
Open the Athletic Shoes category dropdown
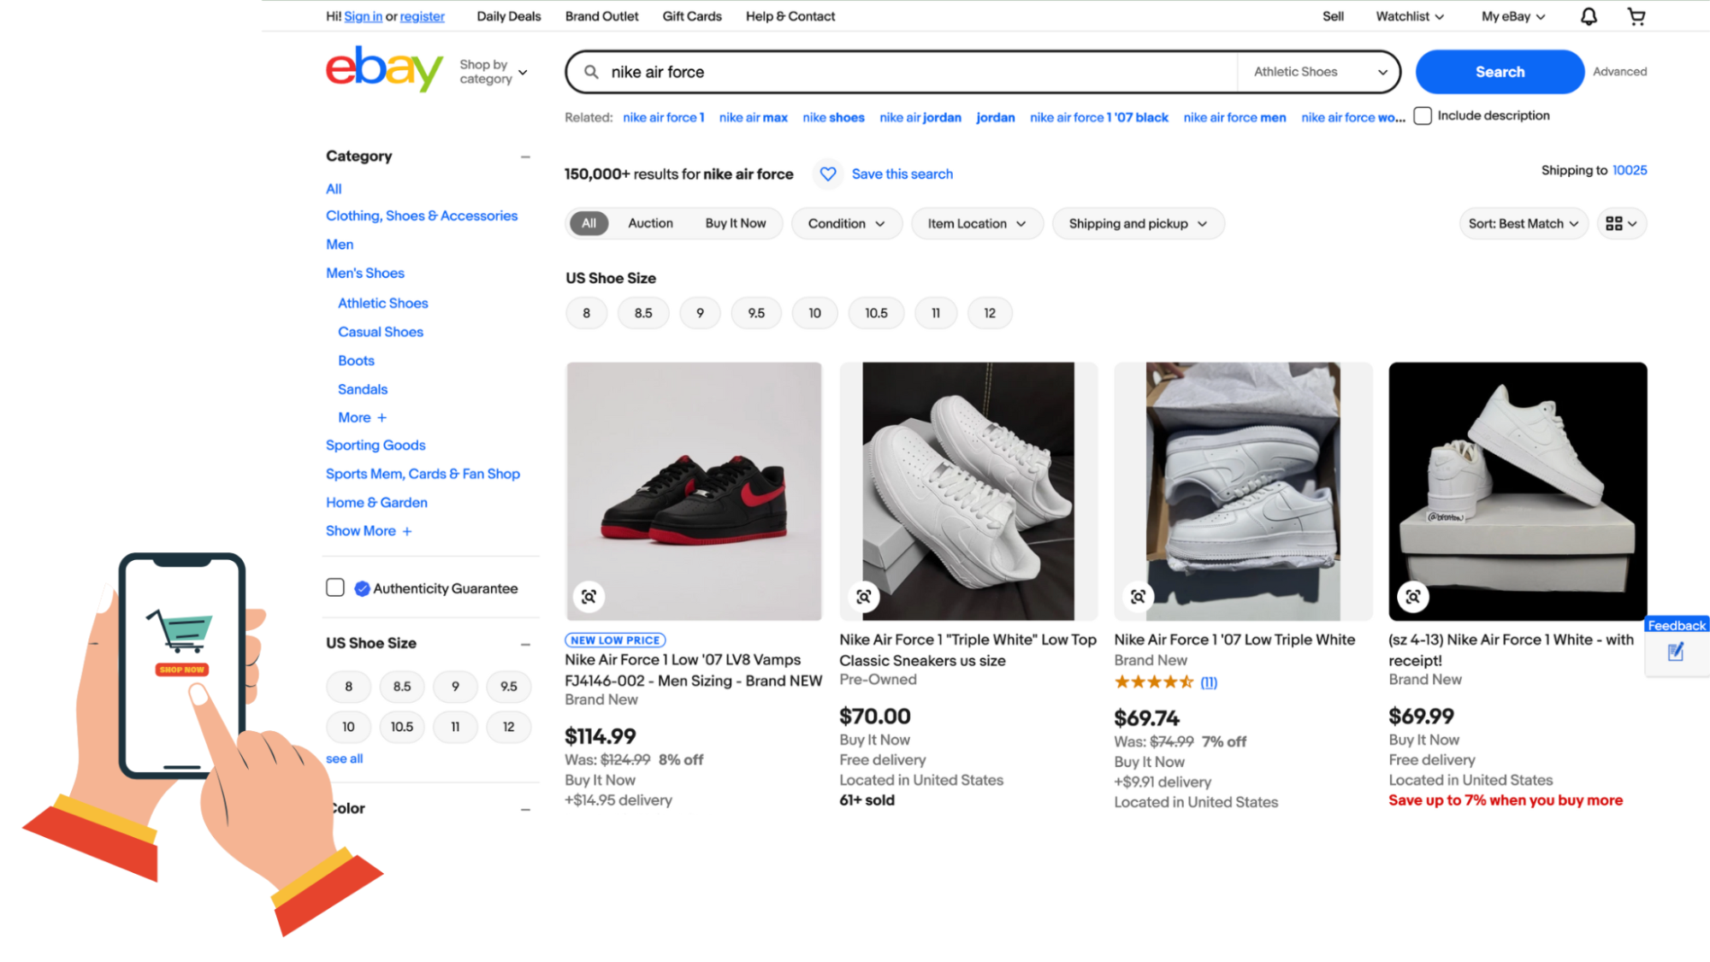click(1319, 72)
